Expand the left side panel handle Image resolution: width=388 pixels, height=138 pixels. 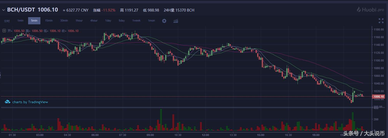pos(1,75)
